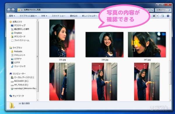Click 池澤あやかさん写真 in address bar
This screenshot has width=175, height=114.
[x=32, y=10]
